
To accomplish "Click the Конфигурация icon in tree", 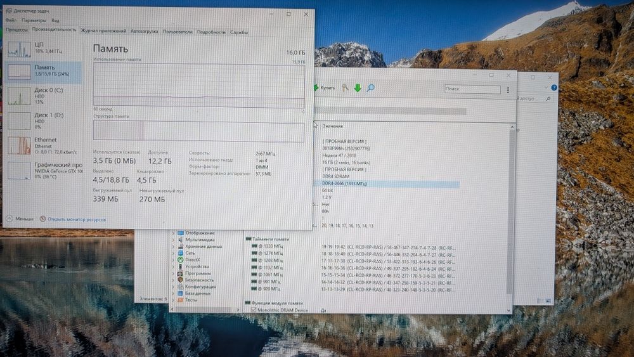I will pos(180,287).
